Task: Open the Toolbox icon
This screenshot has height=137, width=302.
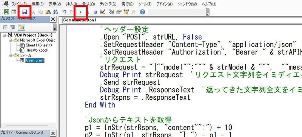Action: (133, 12)
